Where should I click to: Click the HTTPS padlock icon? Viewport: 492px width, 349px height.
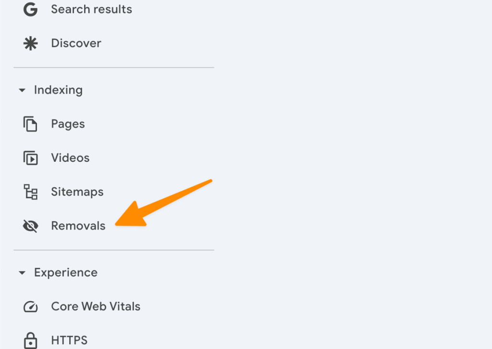point(30,340)
